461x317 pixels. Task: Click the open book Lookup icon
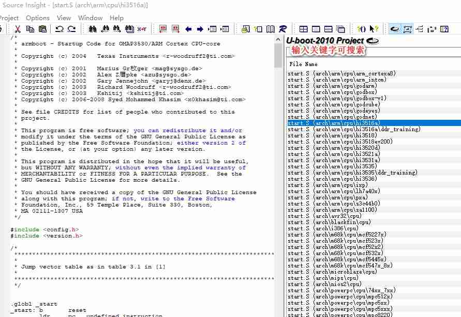270,29
